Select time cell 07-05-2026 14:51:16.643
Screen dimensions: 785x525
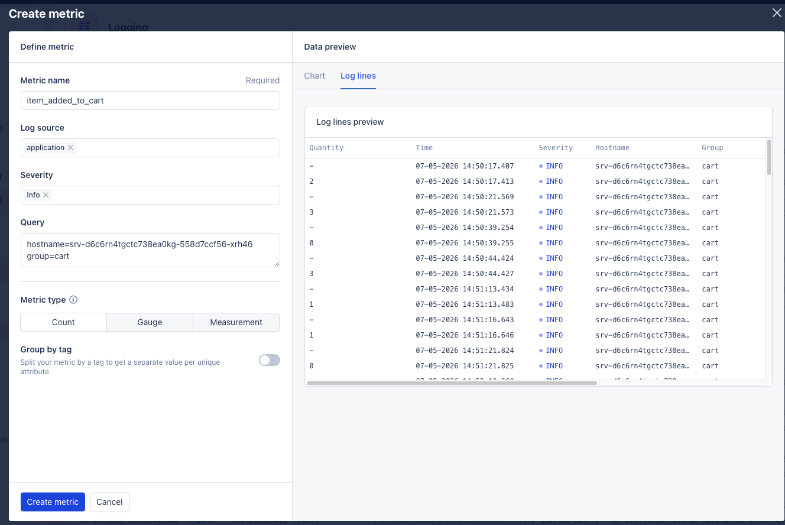465,320
